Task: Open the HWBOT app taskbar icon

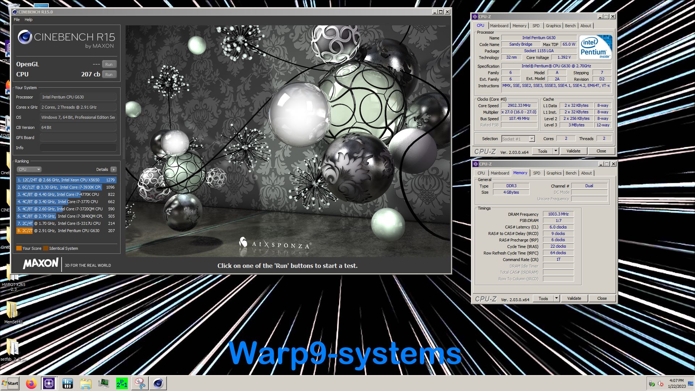Action: click(x=67, y=383)
